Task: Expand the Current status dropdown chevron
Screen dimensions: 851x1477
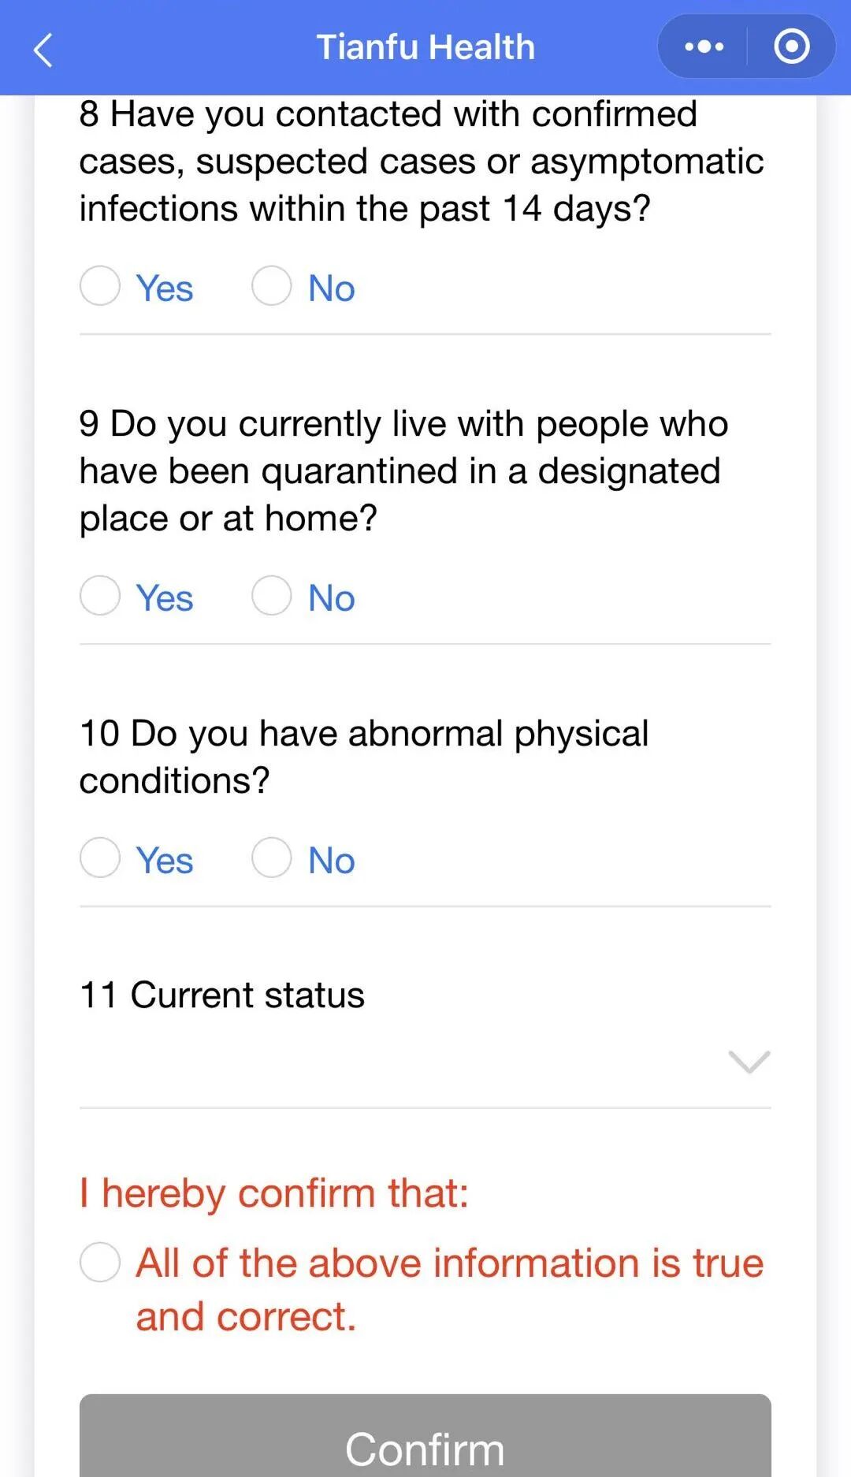Action: click(x=749, y=1062)
